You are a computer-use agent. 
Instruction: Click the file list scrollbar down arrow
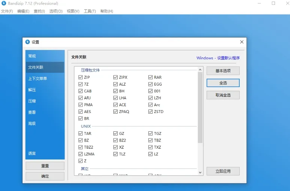click(x=200, y=173)
